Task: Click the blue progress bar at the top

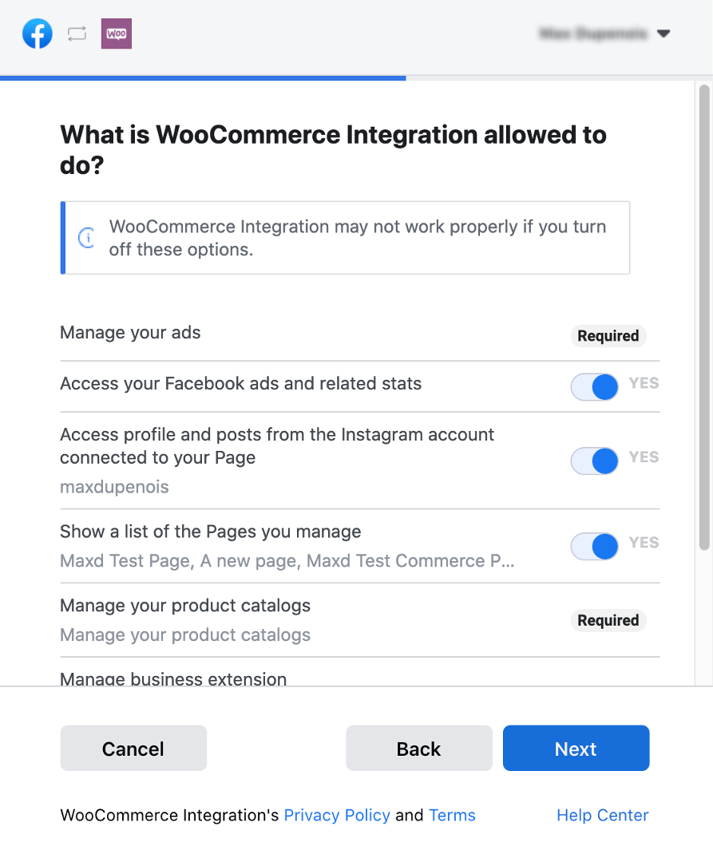Action: (x=203, y=77)
